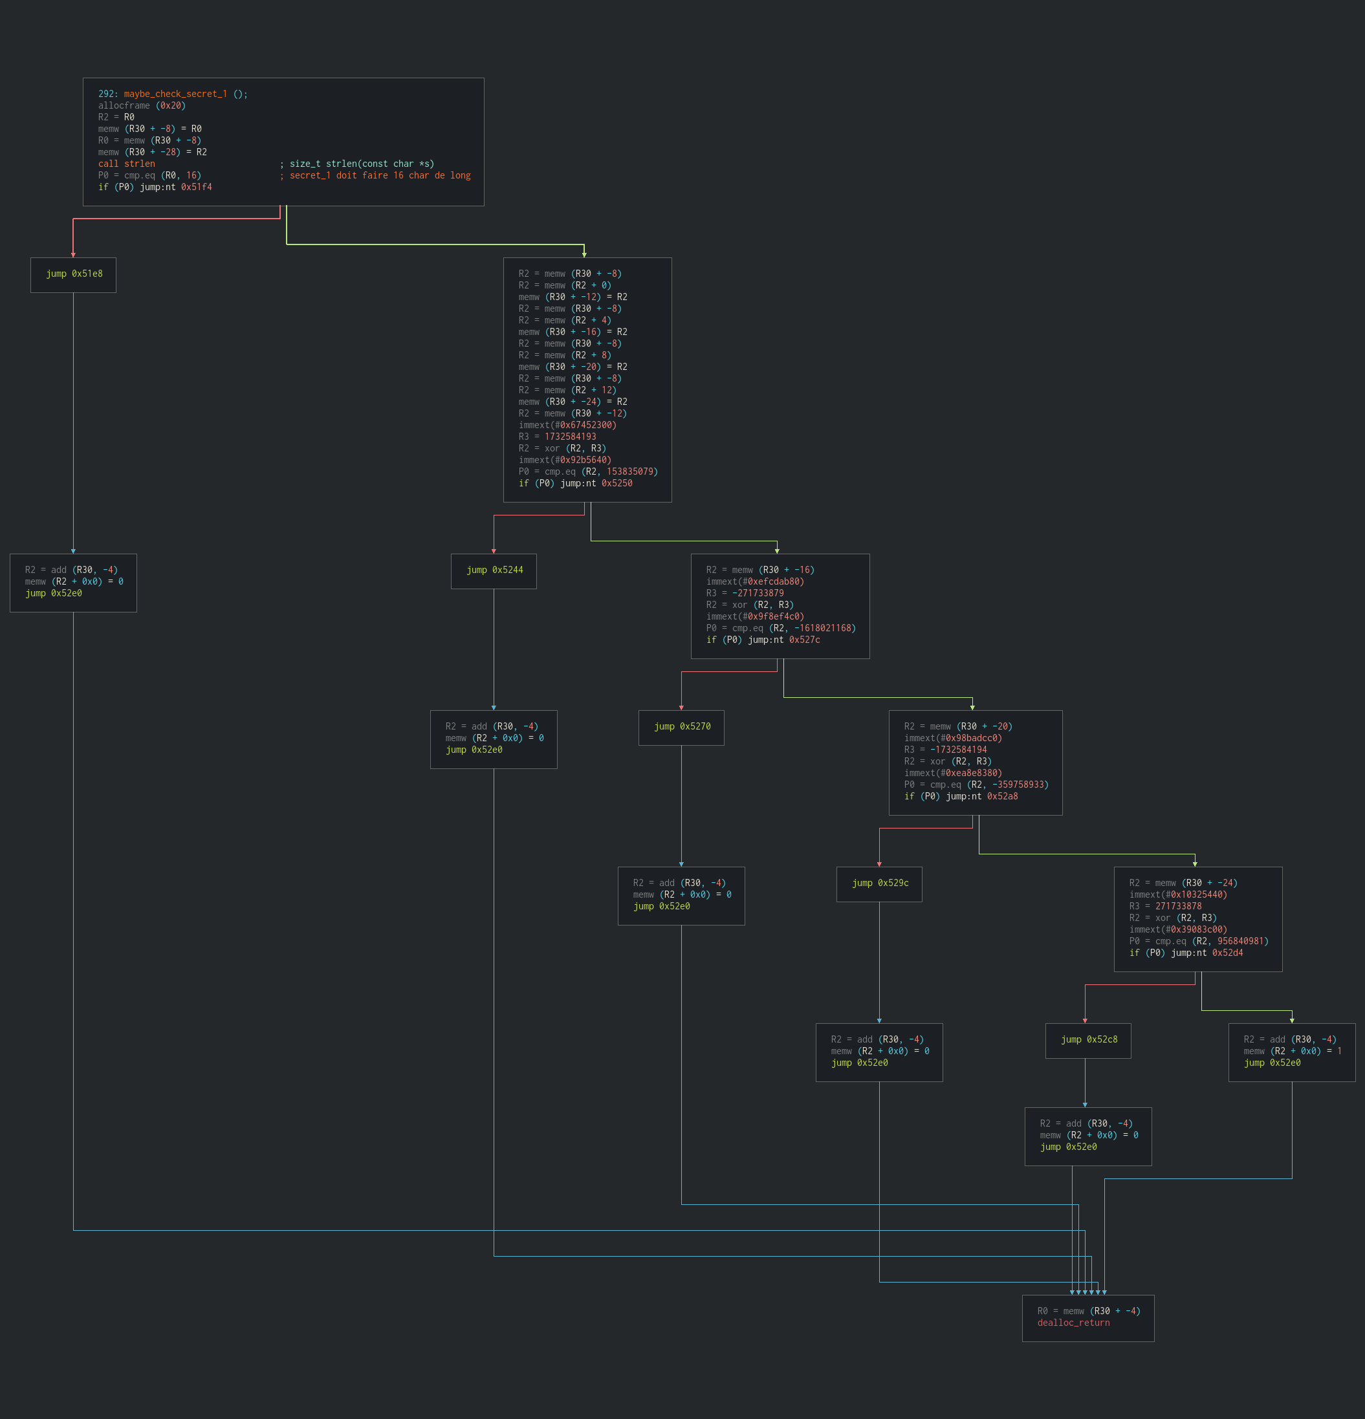Click the cmp.eq (R2, -359758933) line
This screenshot has height=1419, width=1365.
[976, 785]
